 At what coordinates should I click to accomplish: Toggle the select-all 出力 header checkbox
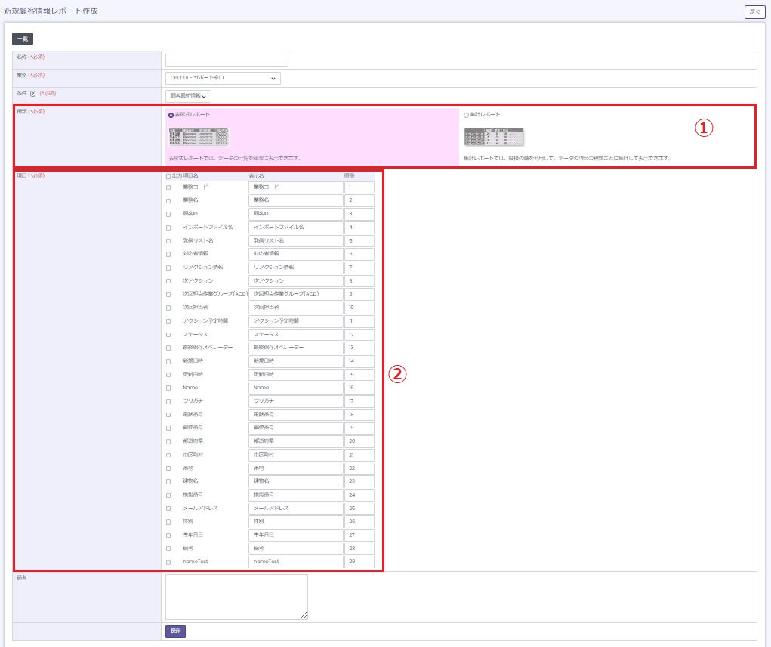tap(168, 176)
